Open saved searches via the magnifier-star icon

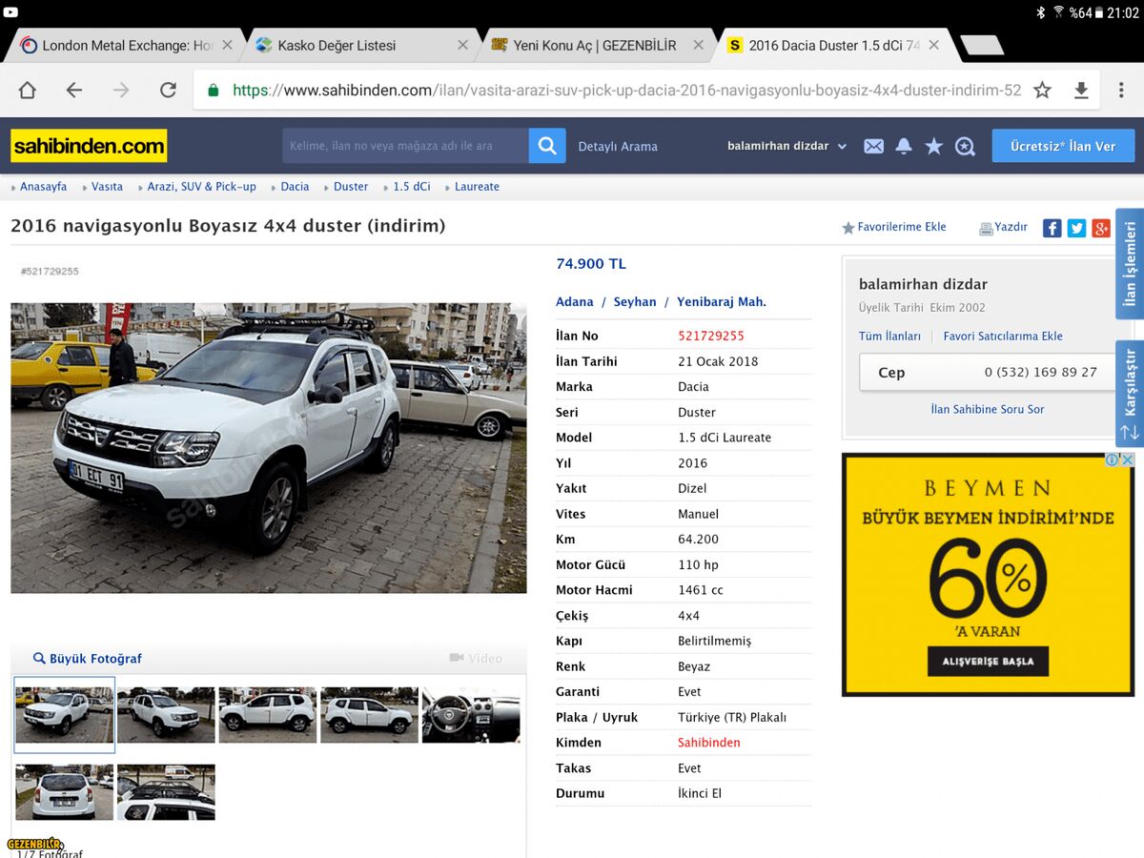click(x=963, y=147)
